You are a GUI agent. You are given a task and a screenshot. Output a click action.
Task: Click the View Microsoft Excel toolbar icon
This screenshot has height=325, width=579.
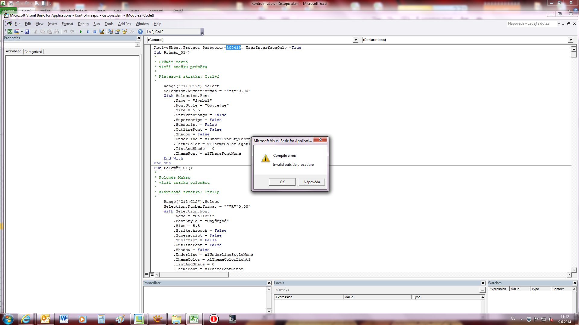pos(10,32)
